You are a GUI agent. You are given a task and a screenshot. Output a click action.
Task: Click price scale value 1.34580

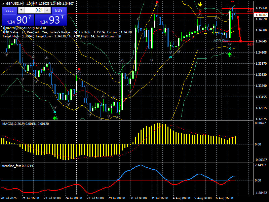(x=261, y=30)
